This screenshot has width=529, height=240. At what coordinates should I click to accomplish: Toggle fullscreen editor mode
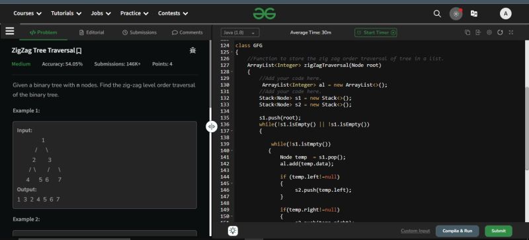(510, 32)
